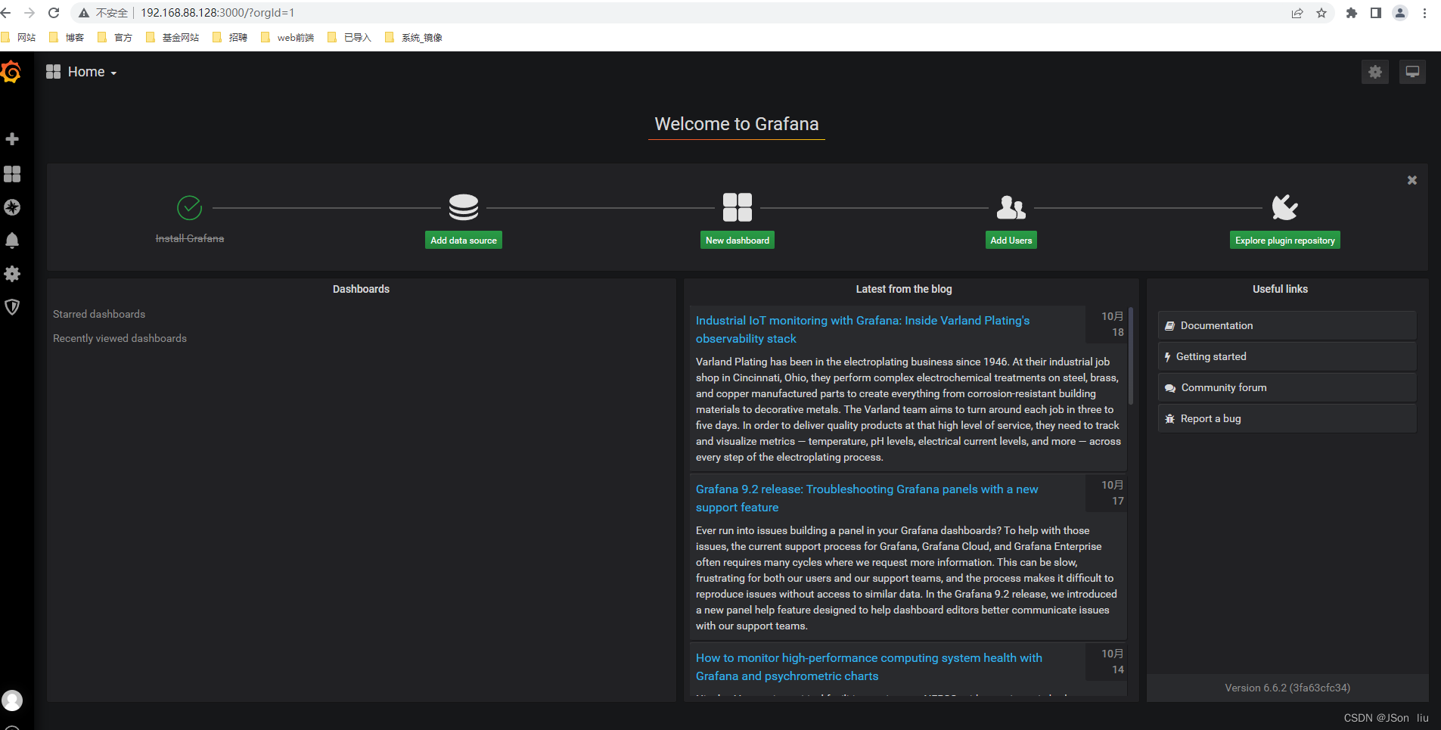The height and width of the screenshot is (730, 1441).
Task: Open the Create plus menu in sidebar
Action: click(x=12, y=139)
